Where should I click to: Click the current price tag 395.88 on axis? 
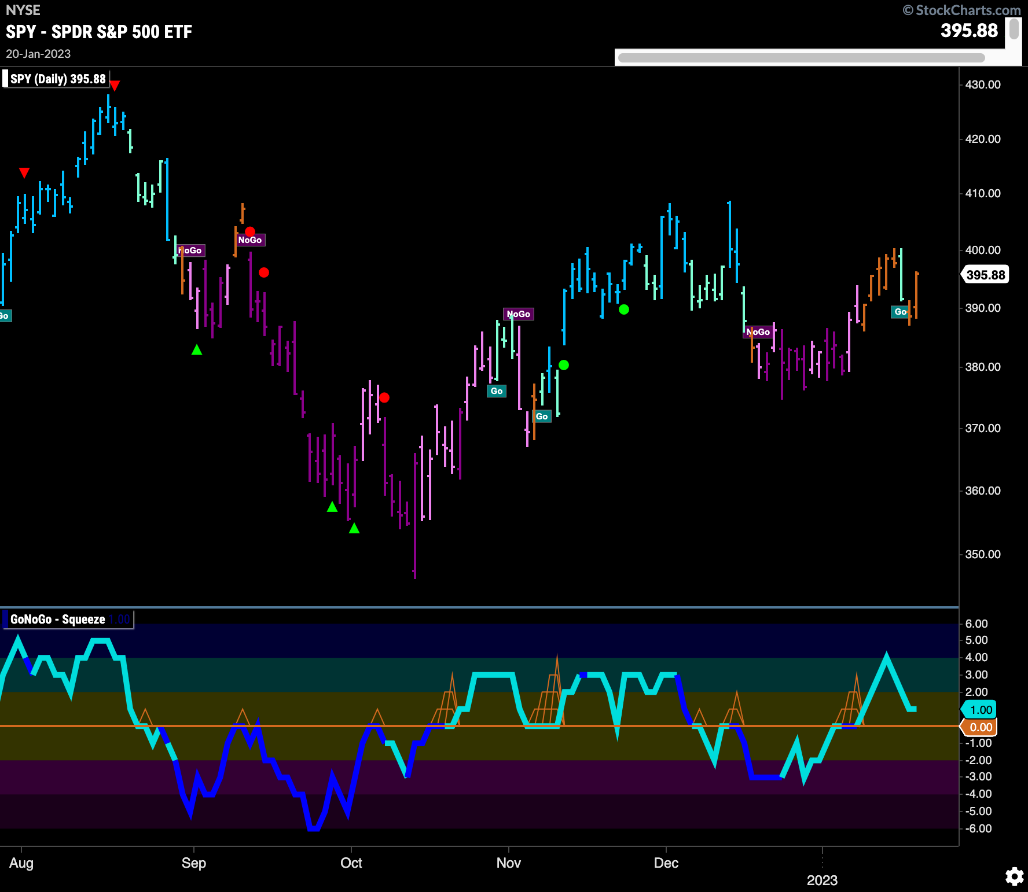985,275
